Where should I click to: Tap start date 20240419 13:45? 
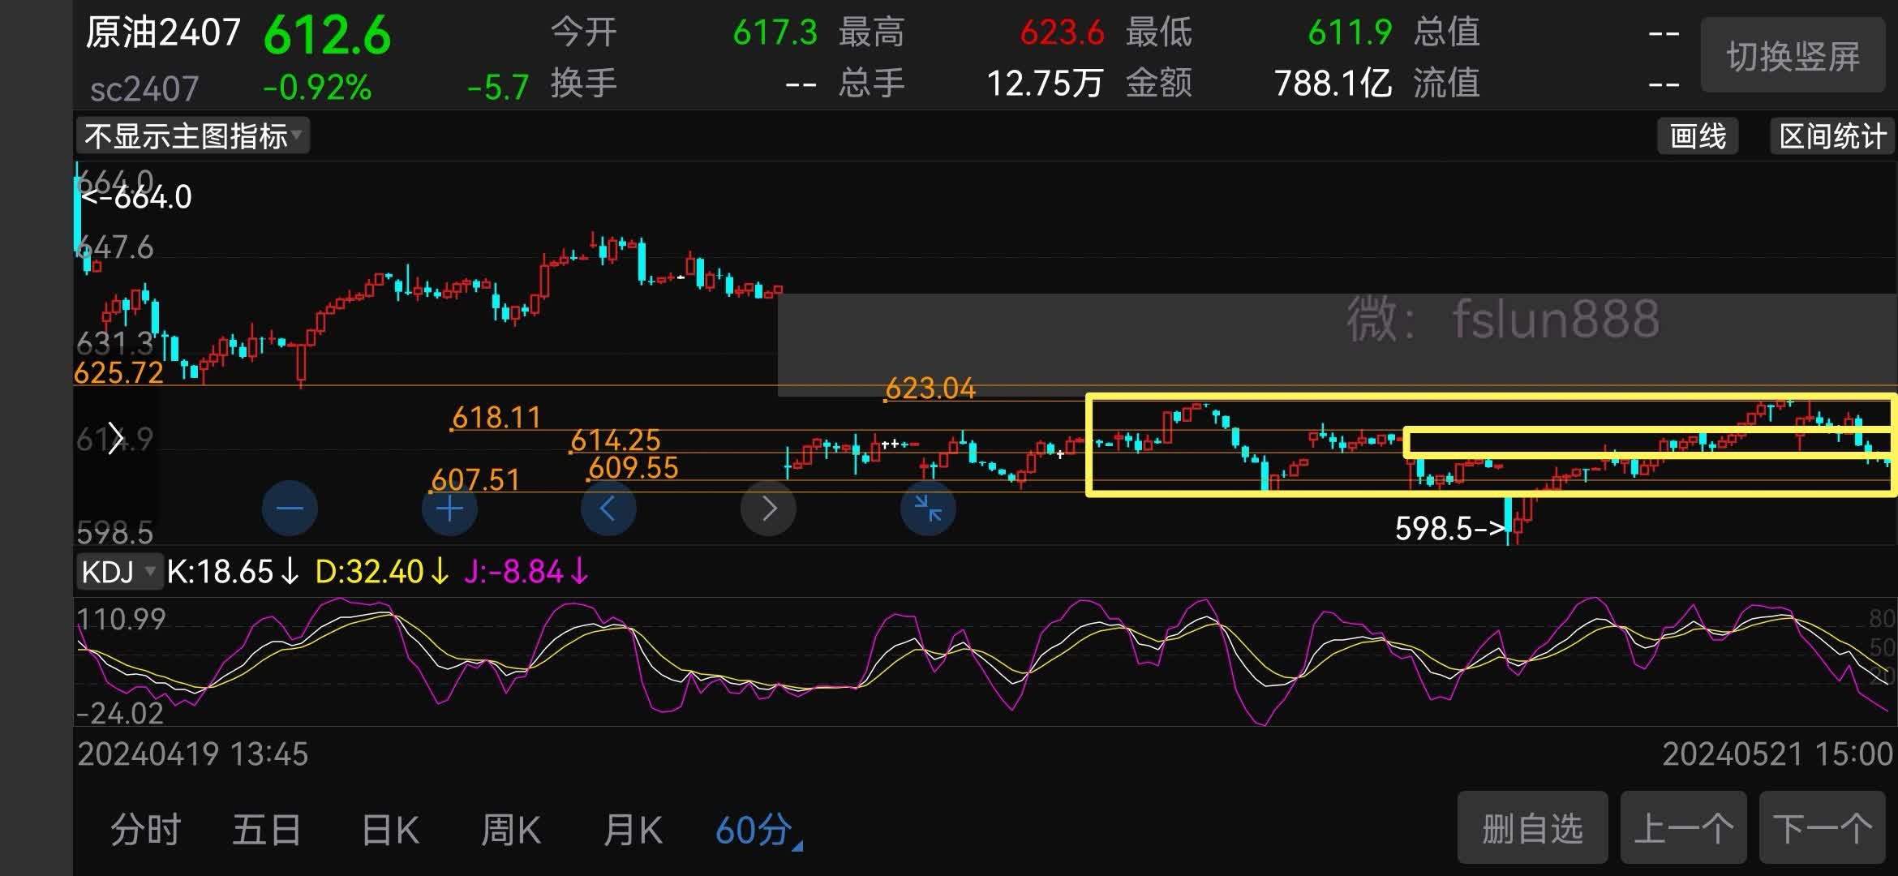[x=193, y=754]
